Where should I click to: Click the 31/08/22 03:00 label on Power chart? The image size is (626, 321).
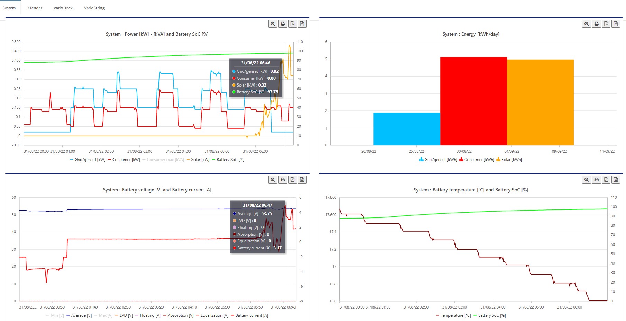(x=140, y=151)
